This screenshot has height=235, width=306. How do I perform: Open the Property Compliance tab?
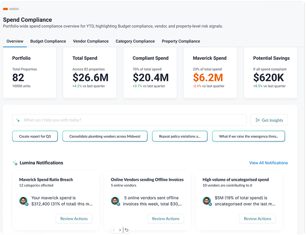tap(181, 41)
